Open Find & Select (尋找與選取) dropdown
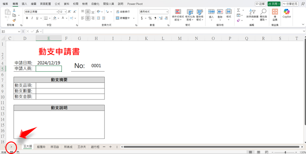The height and width of the screenshot is (154, 306). click(x=263, y=15)
